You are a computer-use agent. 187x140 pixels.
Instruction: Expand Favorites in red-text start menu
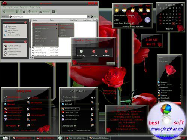coord(38,98)
